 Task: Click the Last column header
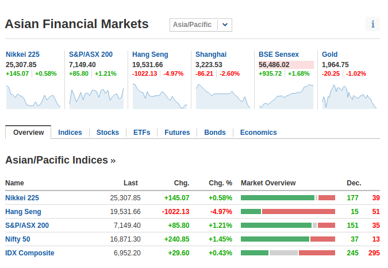(x=130, y=183)
